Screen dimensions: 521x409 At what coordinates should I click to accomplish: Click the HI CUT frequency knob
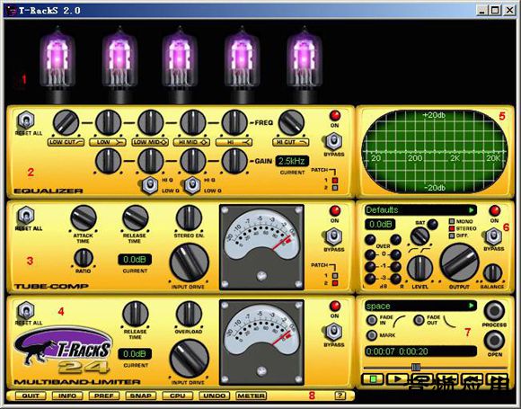[291, 122]
